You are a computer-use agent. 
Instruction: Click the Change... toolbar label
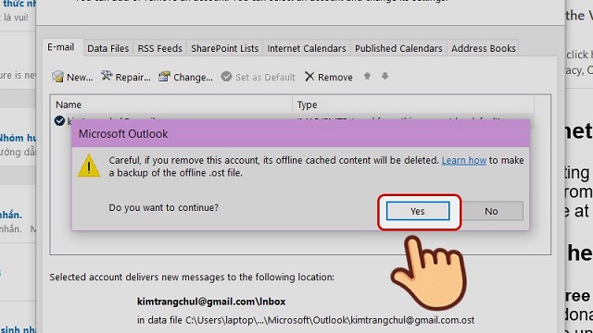(193, 78)
